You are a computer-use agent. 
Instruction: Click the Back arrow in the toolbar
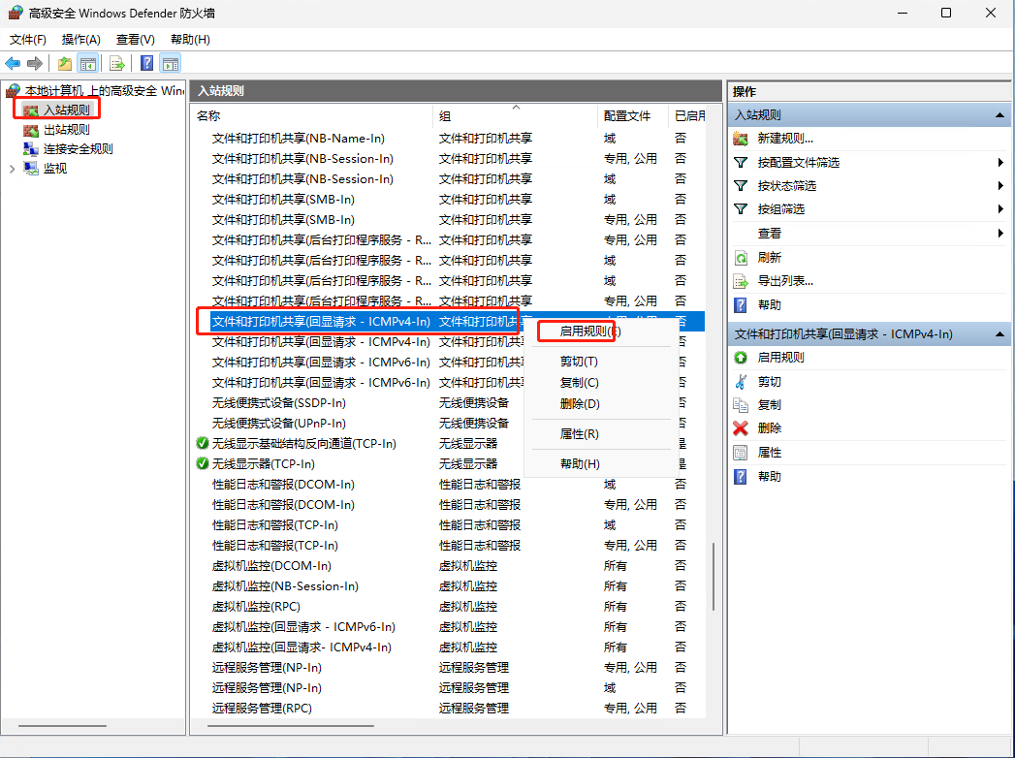(13, 63)
